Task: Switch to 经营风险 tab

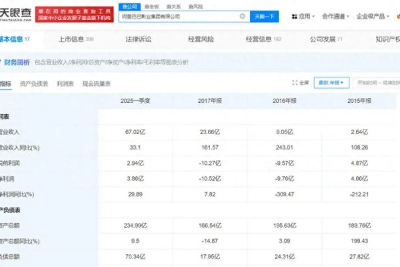Action: 201,39
